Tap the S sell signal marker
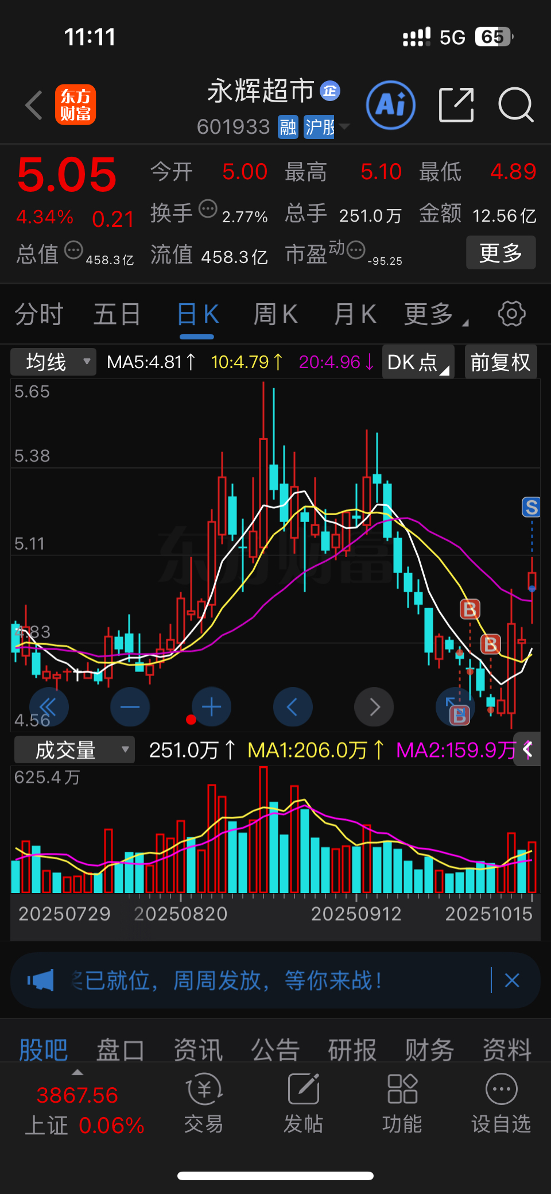This screenshot has height=1194, width=551. [531, 507]
